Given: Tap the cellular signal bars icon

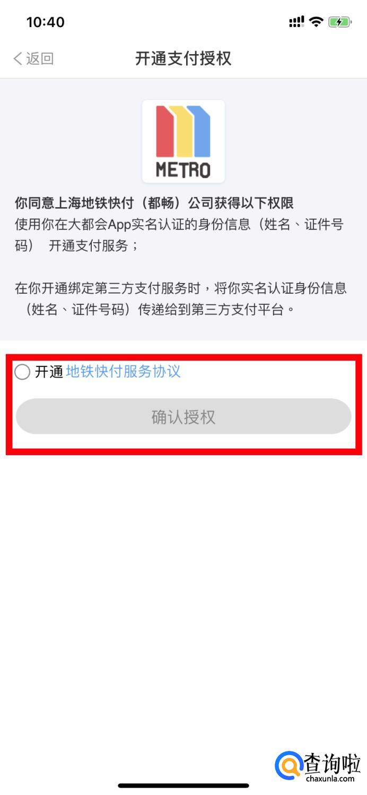Looking at the screenshot, I should pos(296,22).
